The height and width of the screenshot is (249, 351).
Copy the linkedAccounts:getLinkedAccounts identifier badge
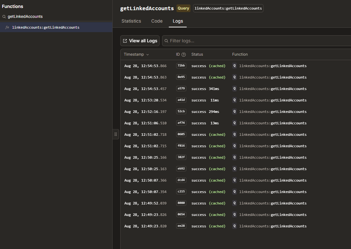[228, 8]
